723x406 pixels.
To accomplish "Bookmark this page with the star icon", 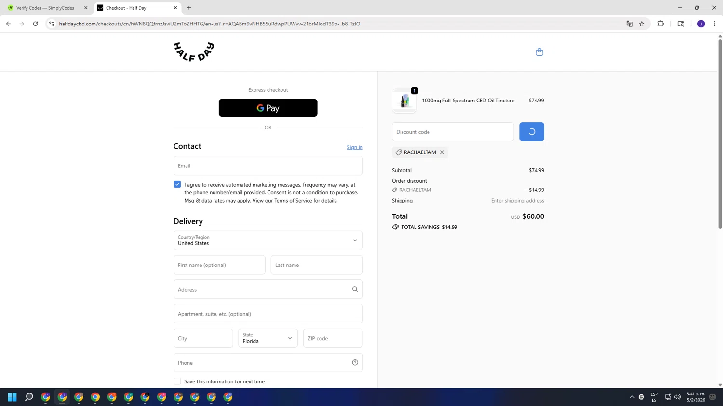I will pos(642,24).
